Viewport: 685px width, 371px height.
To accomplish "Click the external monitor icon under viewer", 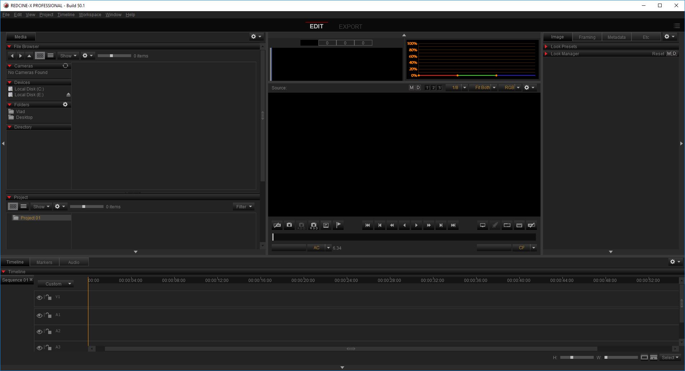I will tap(483, 225).
